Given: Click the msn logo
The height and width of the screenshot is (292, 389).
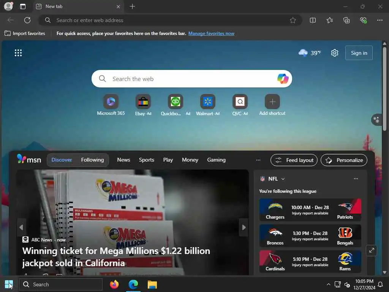Looking at the screenshot, I should 29,159.
